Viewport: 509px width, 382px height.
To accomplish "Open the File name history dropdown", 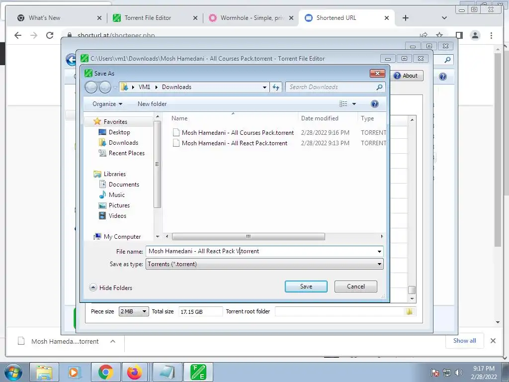I will tap(379, 251).
